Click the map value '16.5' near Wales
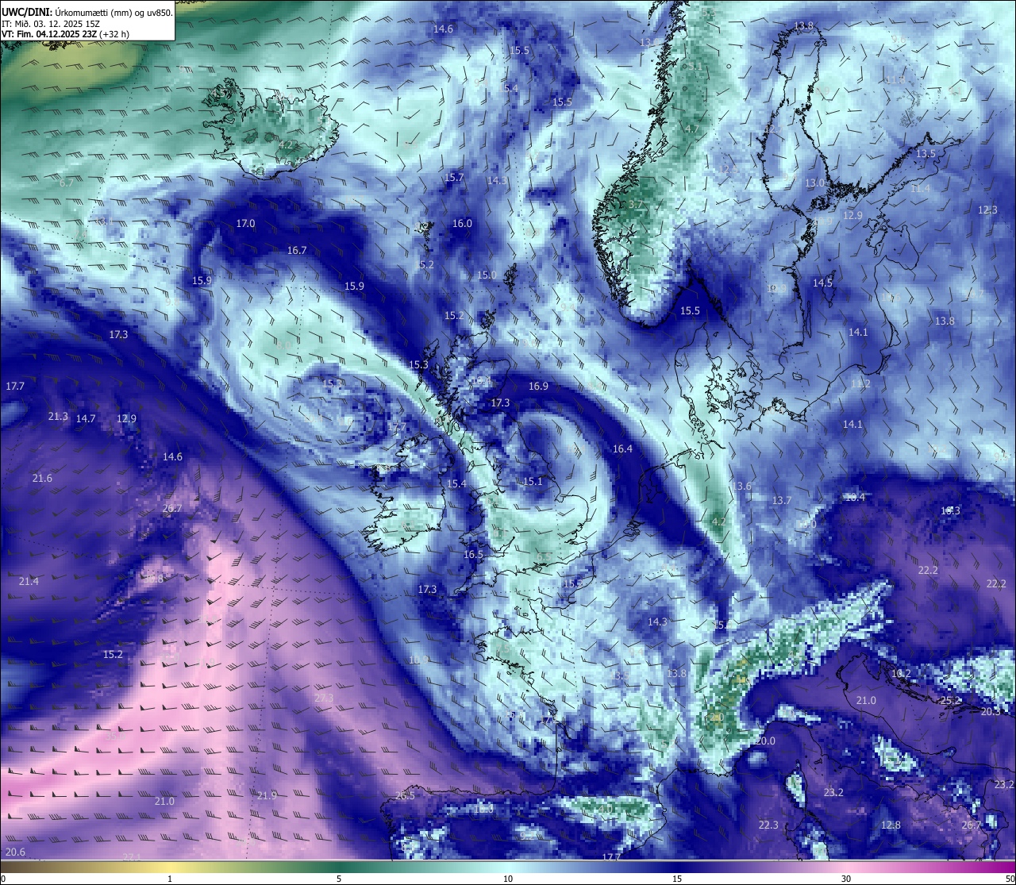 (x=473, y=554)
